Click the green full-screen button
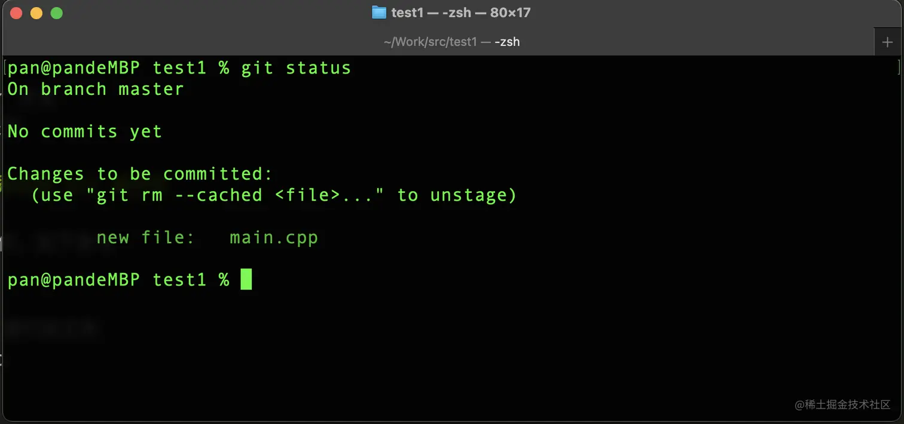 [57, 13]
